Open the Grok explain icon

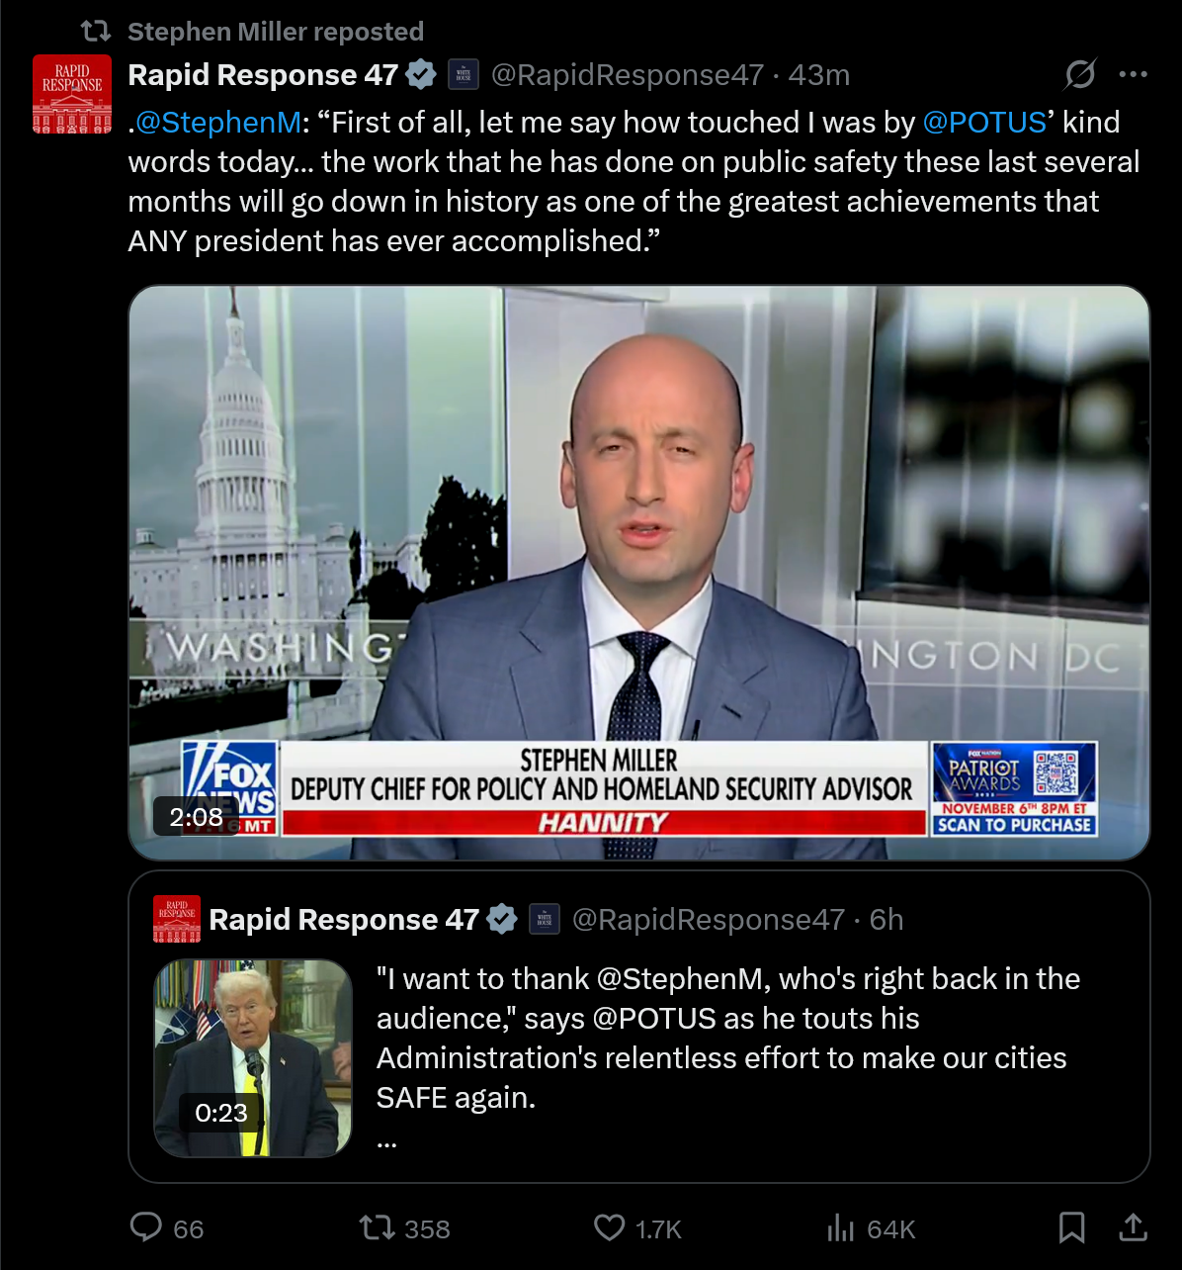click(1080, 74)
